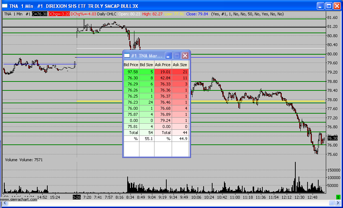
Task: Select ask price 42.84 cell
Action: pyautogui.click(x=163, y=78)
